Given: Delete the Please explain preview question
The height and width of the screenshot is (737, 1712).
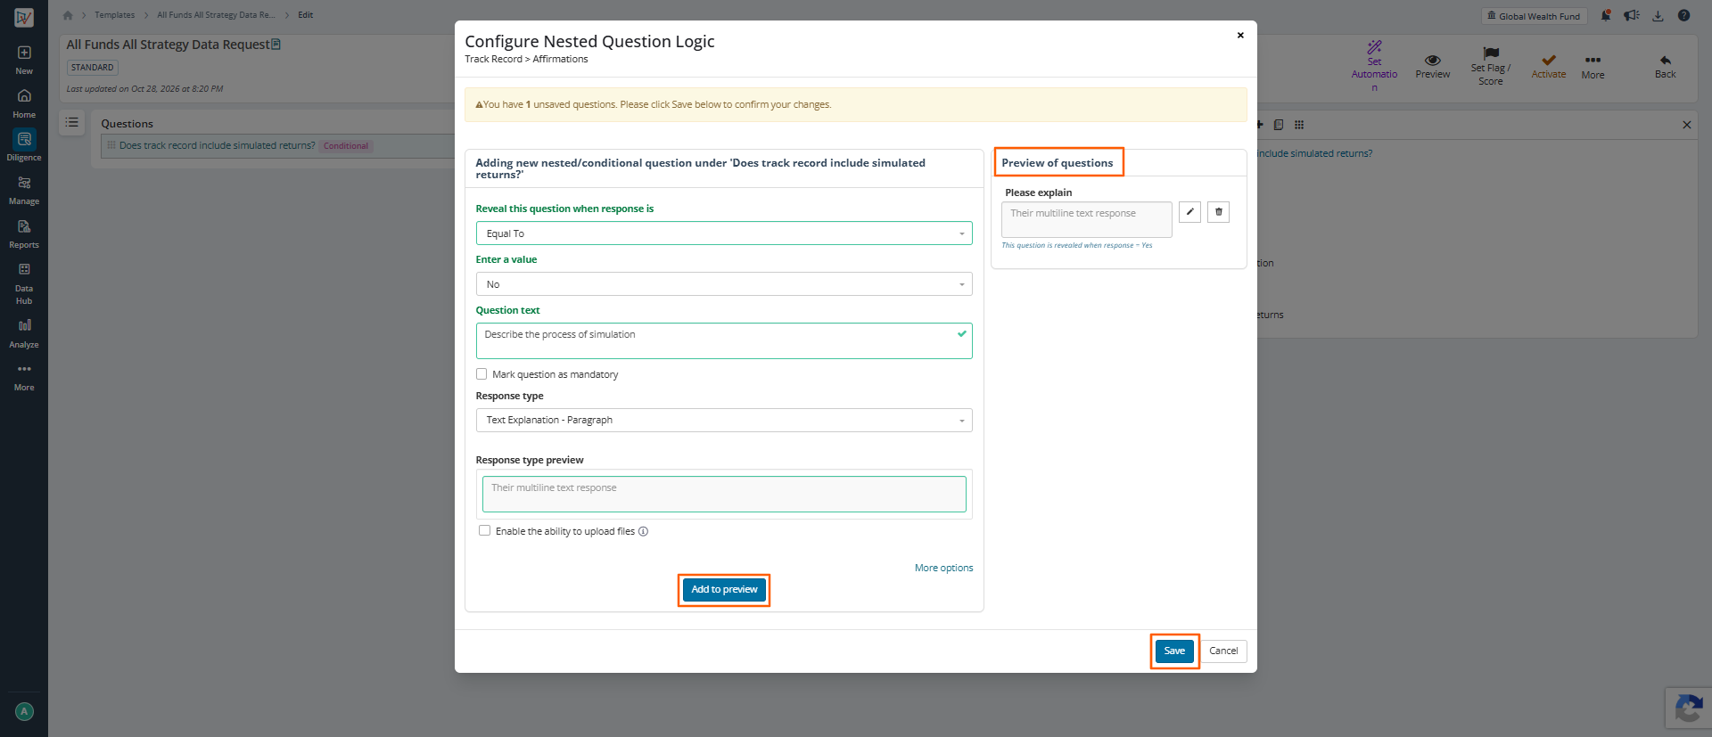Looking at the screenshot, I should (x=1218, y=212).
